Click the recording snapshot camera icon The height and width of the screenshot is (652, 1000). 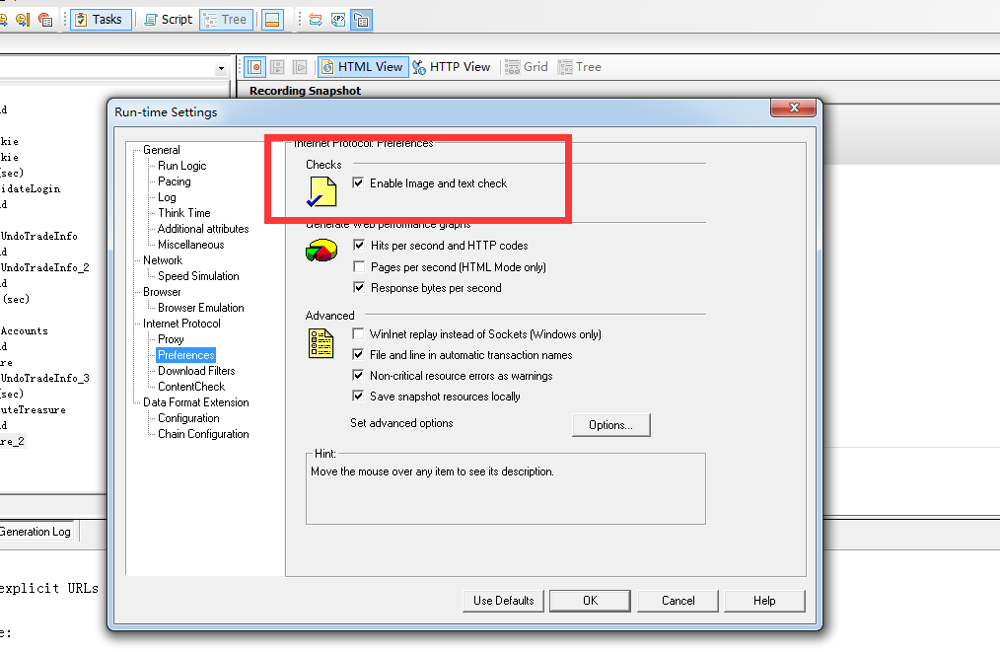pyautogui.click(x=254, y=66)
